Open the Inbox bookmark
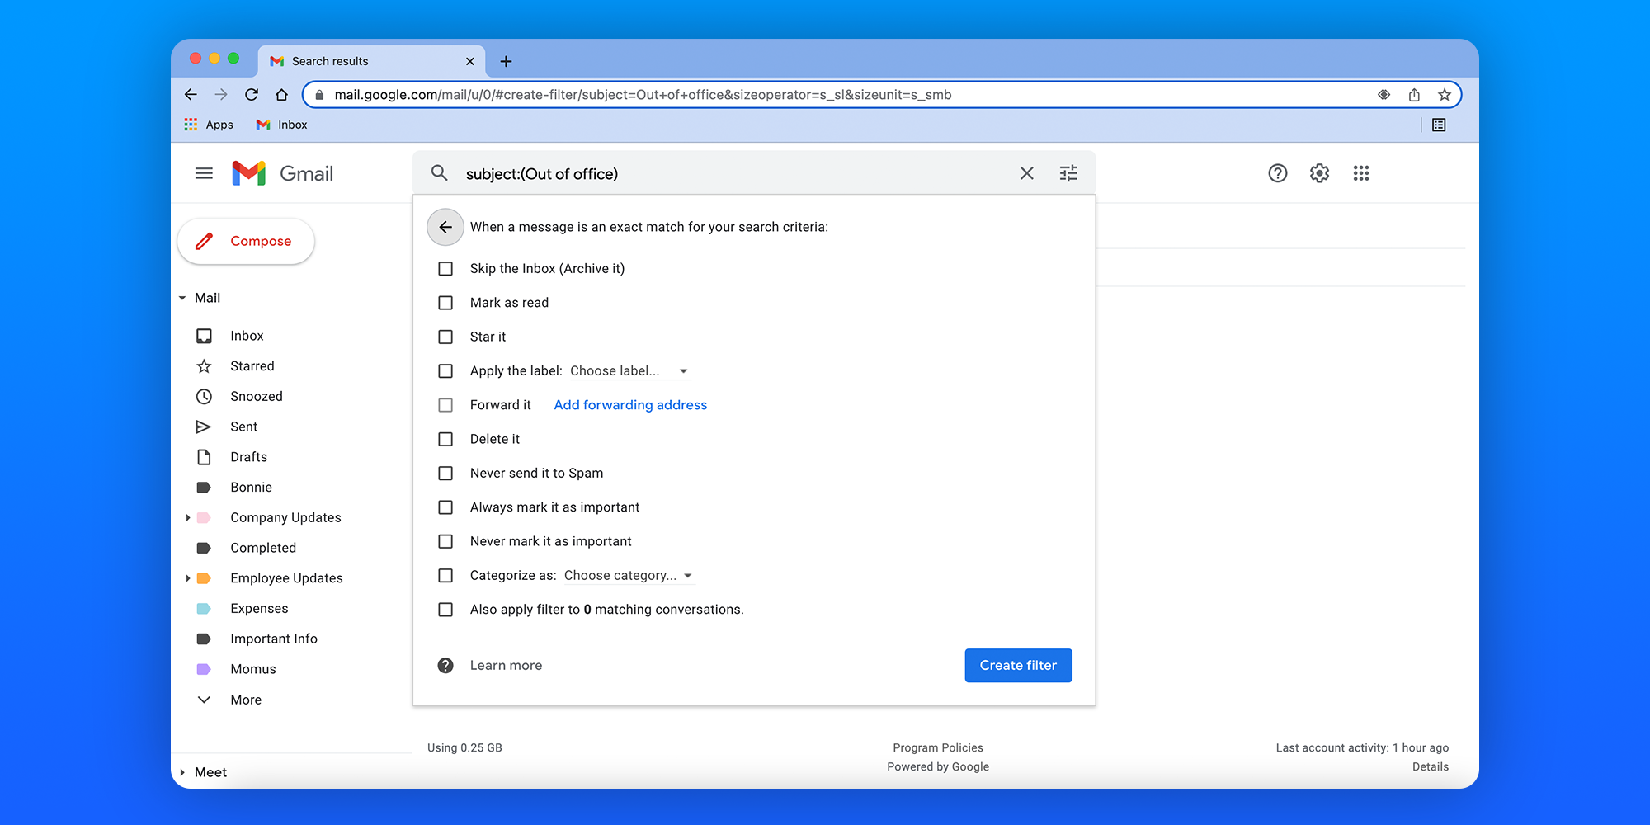Image resolution: width=1650 pixels, height=825 pixels. (x=282, y=125)
